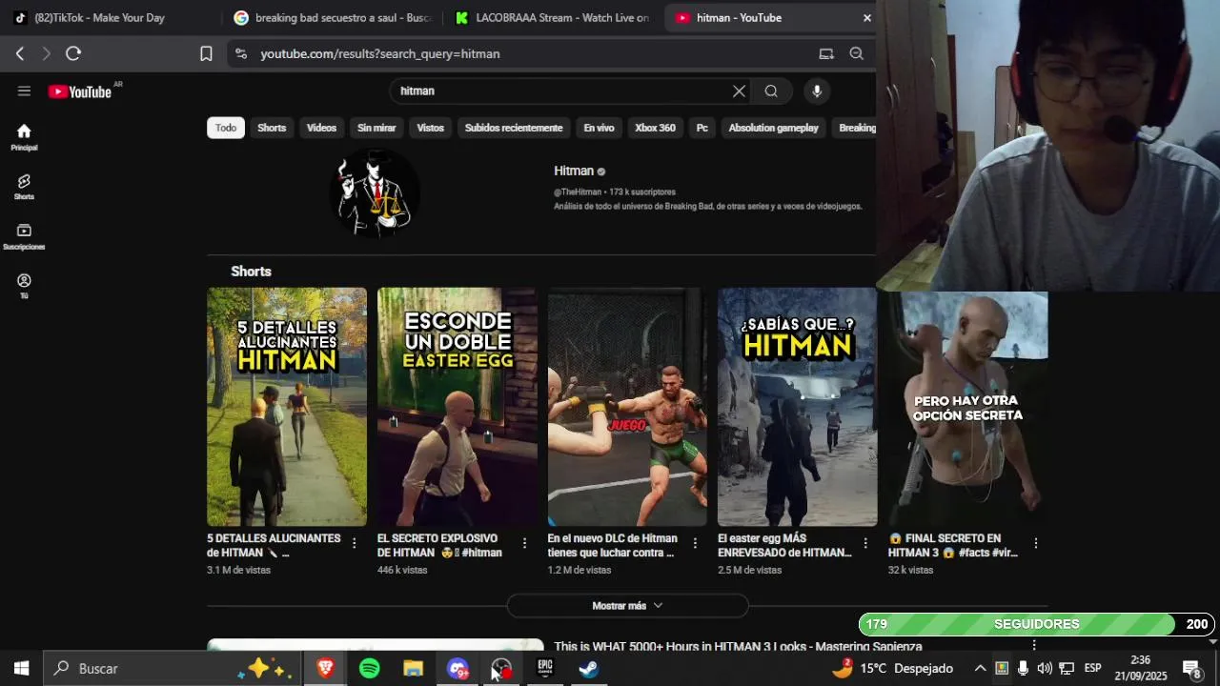Open notification center icon
This screenshot has height=686, width=1220.
(x=1191, y=669)
